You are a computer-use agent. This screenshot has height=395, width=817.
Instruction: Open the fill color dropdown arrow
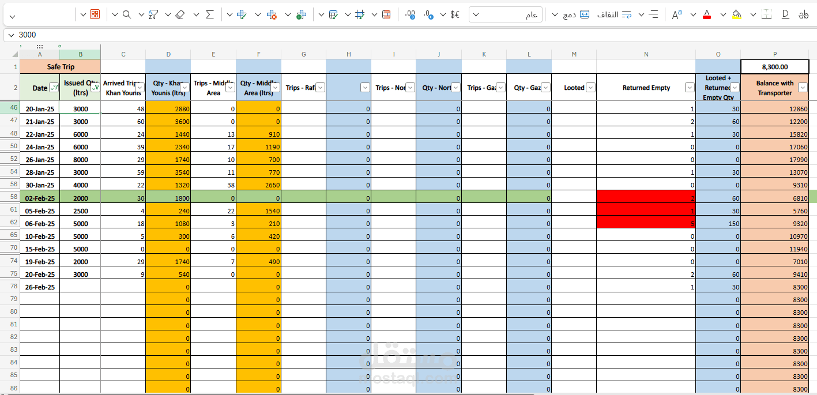pyautogui.click(x=723, y=14)
